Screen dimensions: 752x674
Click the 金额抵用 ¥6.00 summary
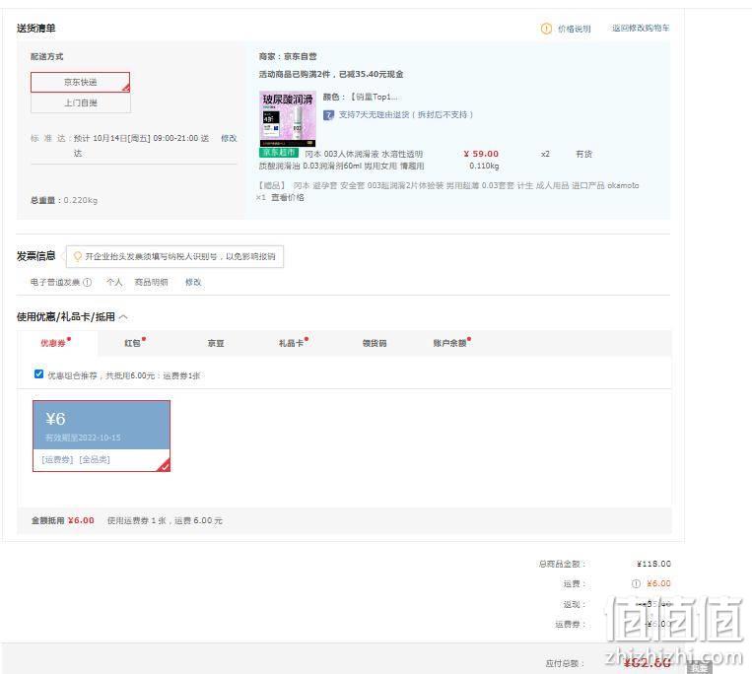pos(63,520)
